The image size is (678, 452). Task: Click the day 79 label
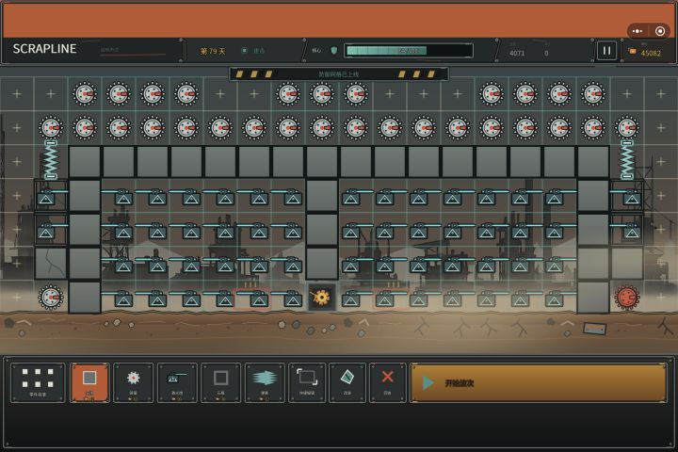point(213,51)
